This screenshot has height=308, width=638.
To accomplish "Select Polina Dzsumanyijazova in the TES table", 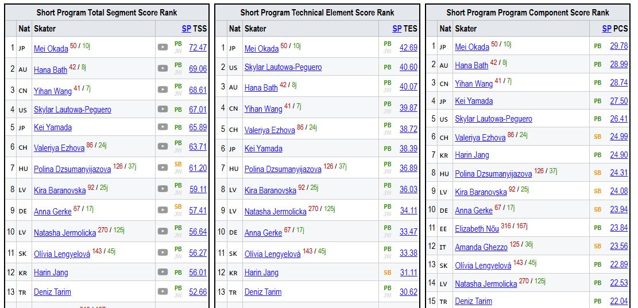I will click(283, 169).
